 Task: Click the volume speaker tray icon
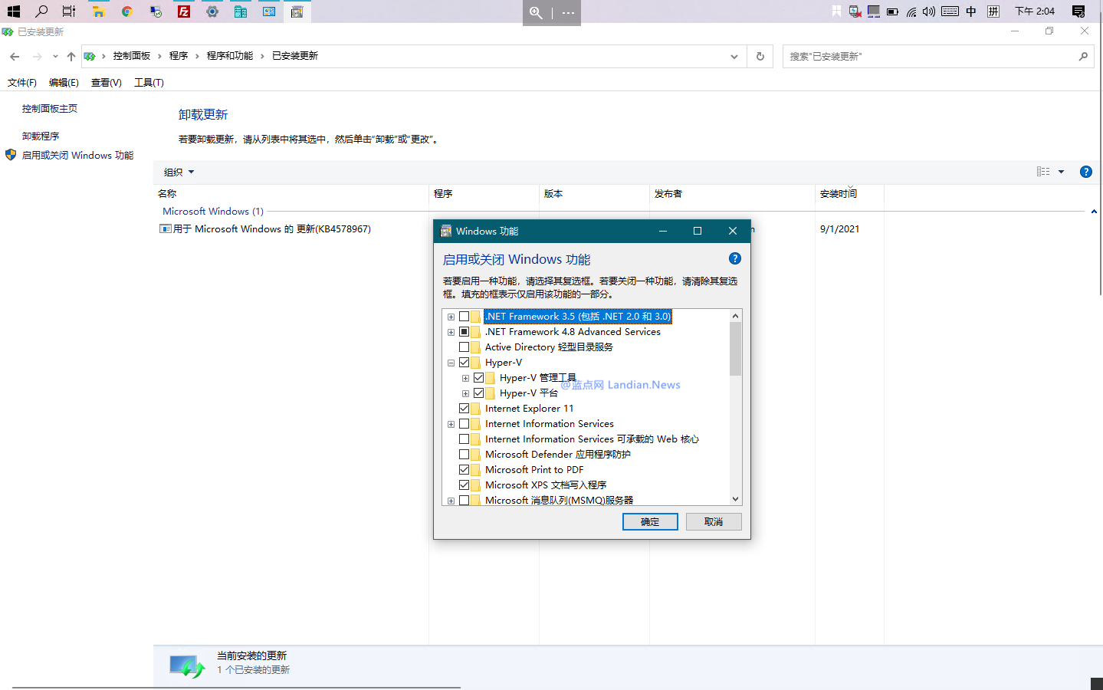(x=929, y=11)
